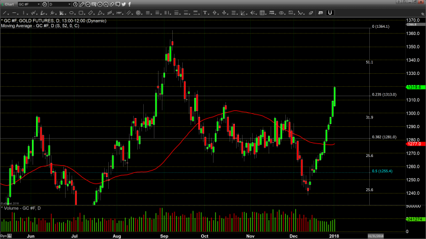Select the Gann fan angle tool
Screen dimensions: 426x239
(243, 13)
